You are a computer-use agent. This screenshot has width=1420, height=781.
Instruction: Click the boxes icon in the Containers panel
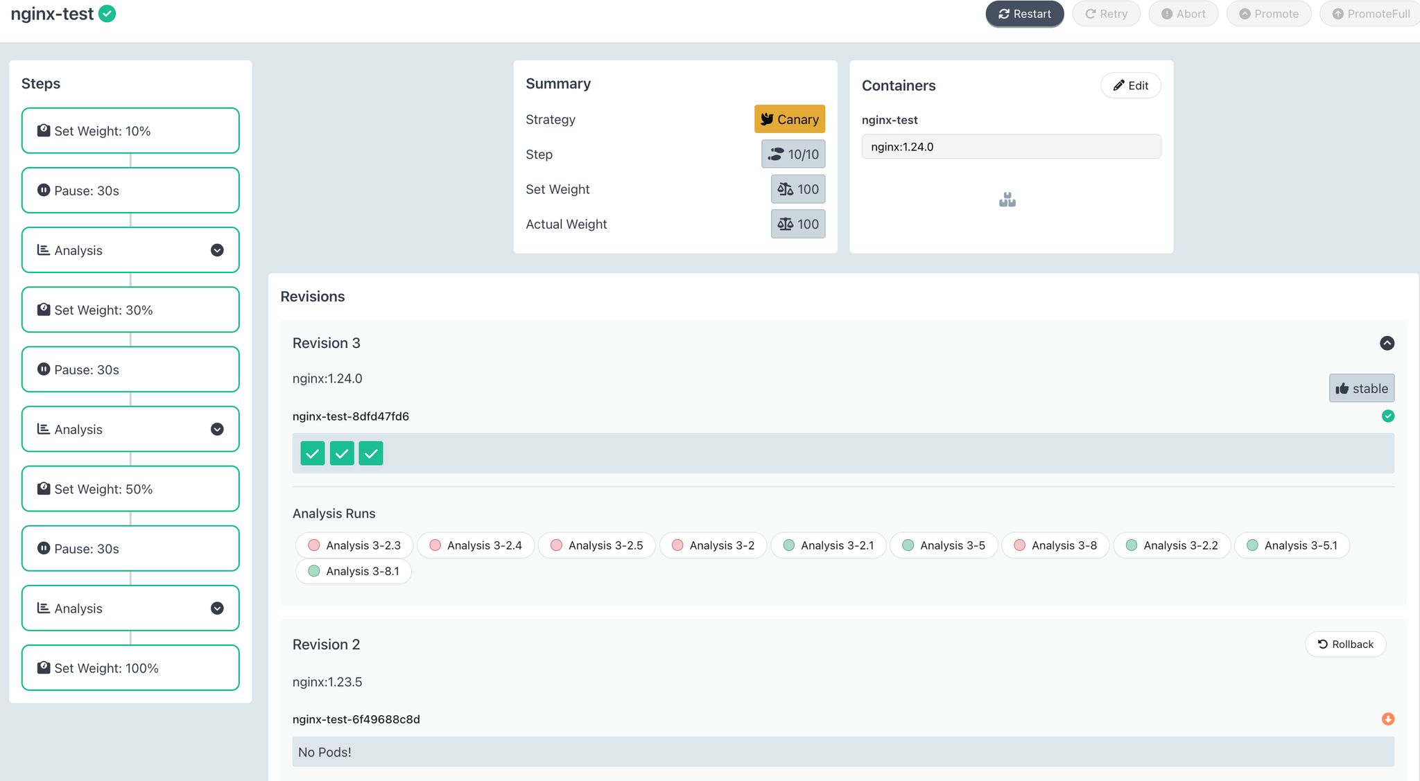[1007, 200]
